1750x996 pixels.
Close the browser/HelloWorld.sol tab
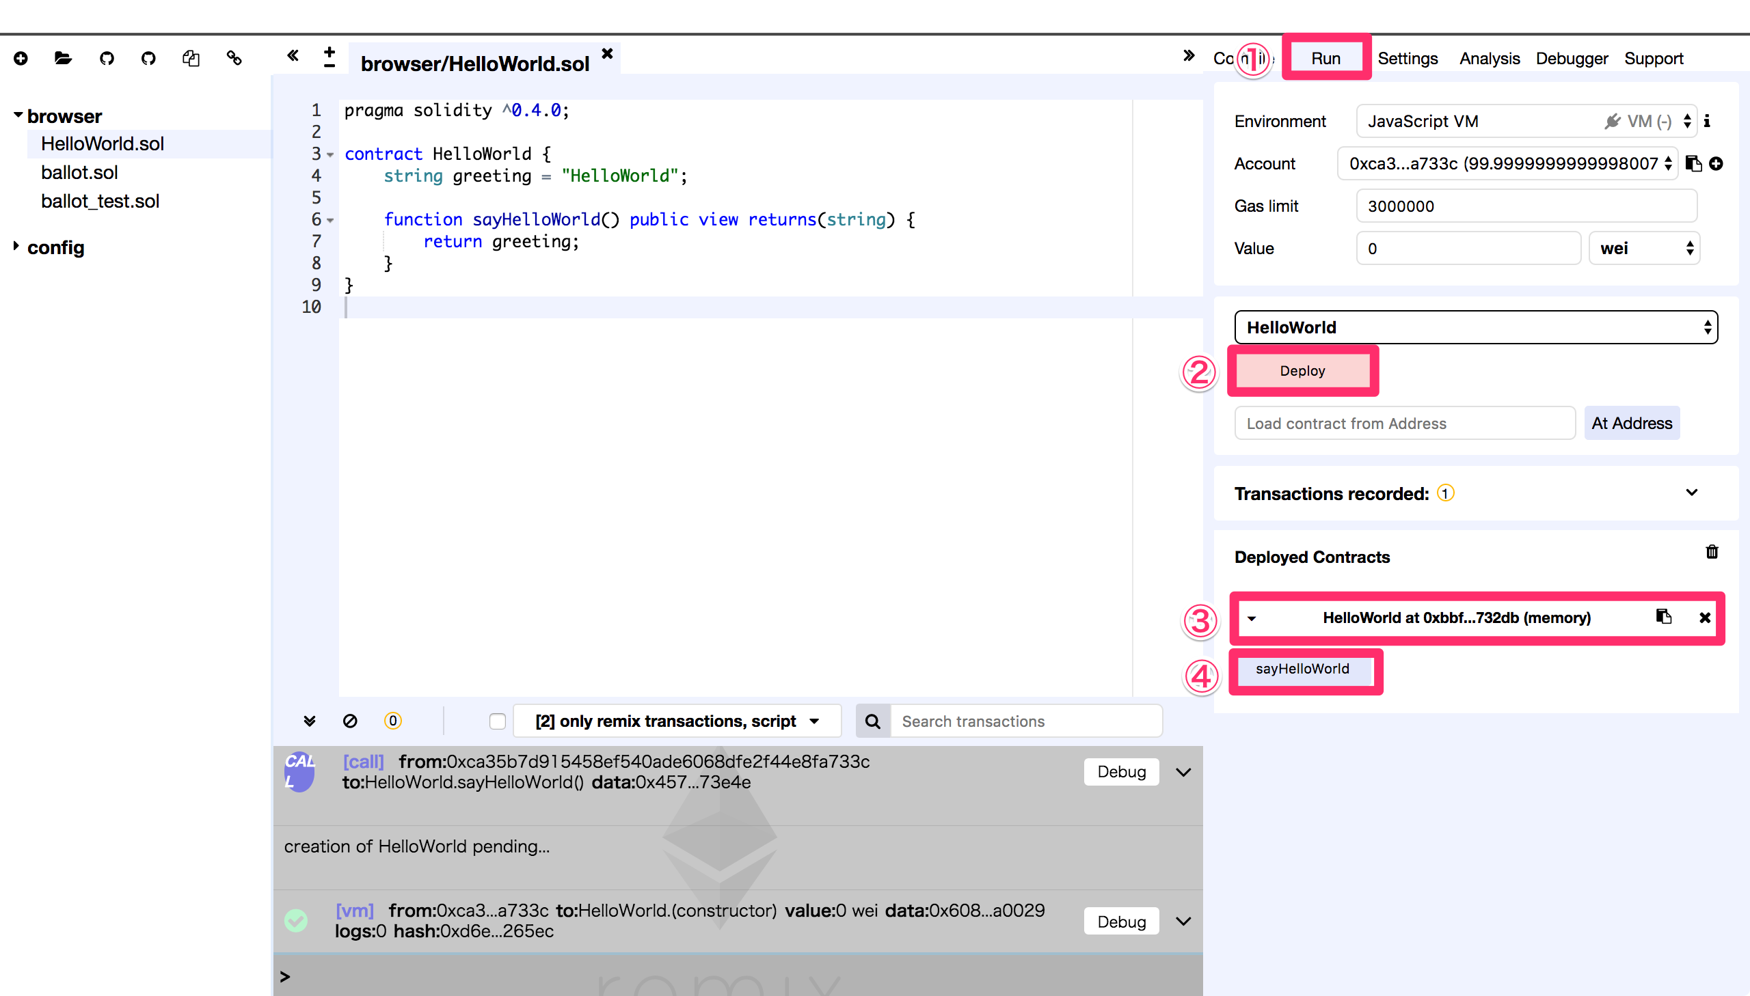pos(607,53)
